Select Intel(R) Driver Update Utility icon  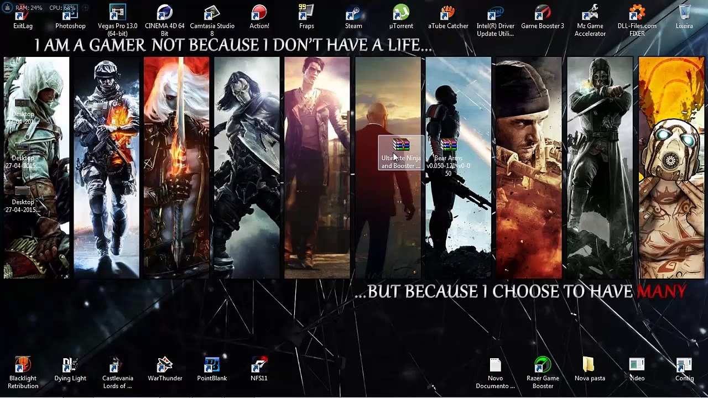click(496, 20)
